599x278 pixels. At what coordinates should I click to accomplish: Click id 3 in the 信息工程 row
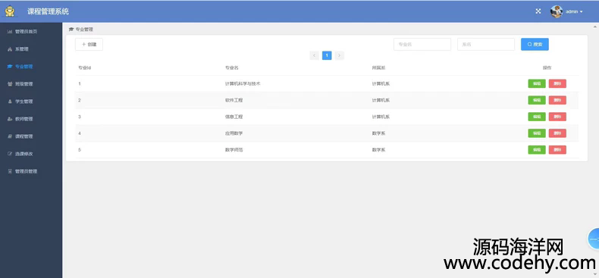point(80,117)
